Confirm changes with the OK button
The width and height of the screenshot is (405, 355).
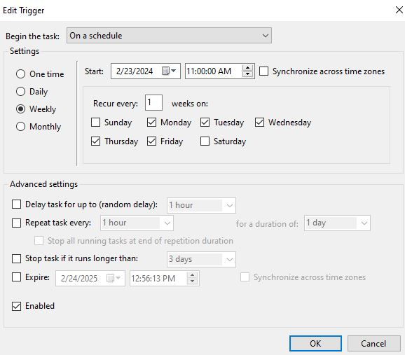(x=315, y=343)
